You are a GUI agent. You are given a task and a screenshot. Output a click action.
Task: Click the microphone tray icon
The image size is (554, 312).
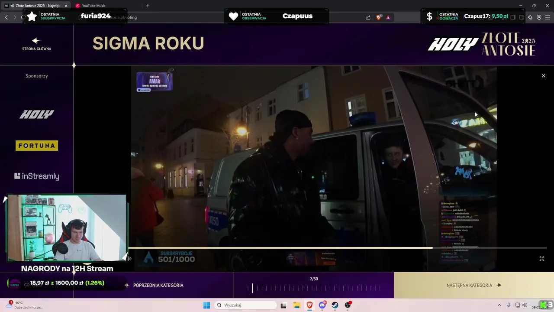(x=509, y=305)
